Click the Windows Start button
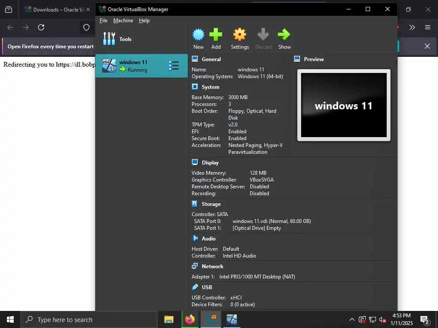This screenshot has height=328, width=438. coord(10,319)
